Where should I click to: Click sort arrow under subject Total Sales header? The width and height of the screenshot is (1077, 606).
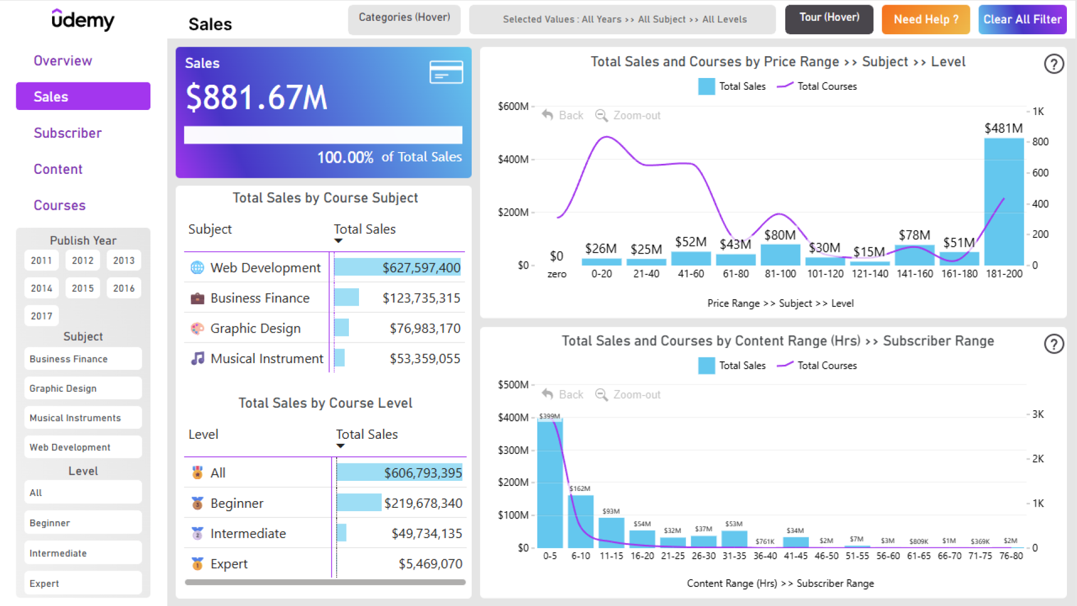point(338,241)
